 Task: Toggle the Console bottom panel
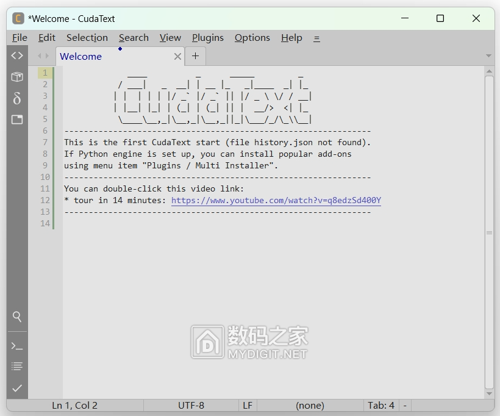pyautogui.click(x=17, y=346)
